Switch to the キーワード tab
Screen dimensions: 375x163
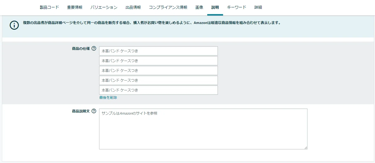coord(237,7)
